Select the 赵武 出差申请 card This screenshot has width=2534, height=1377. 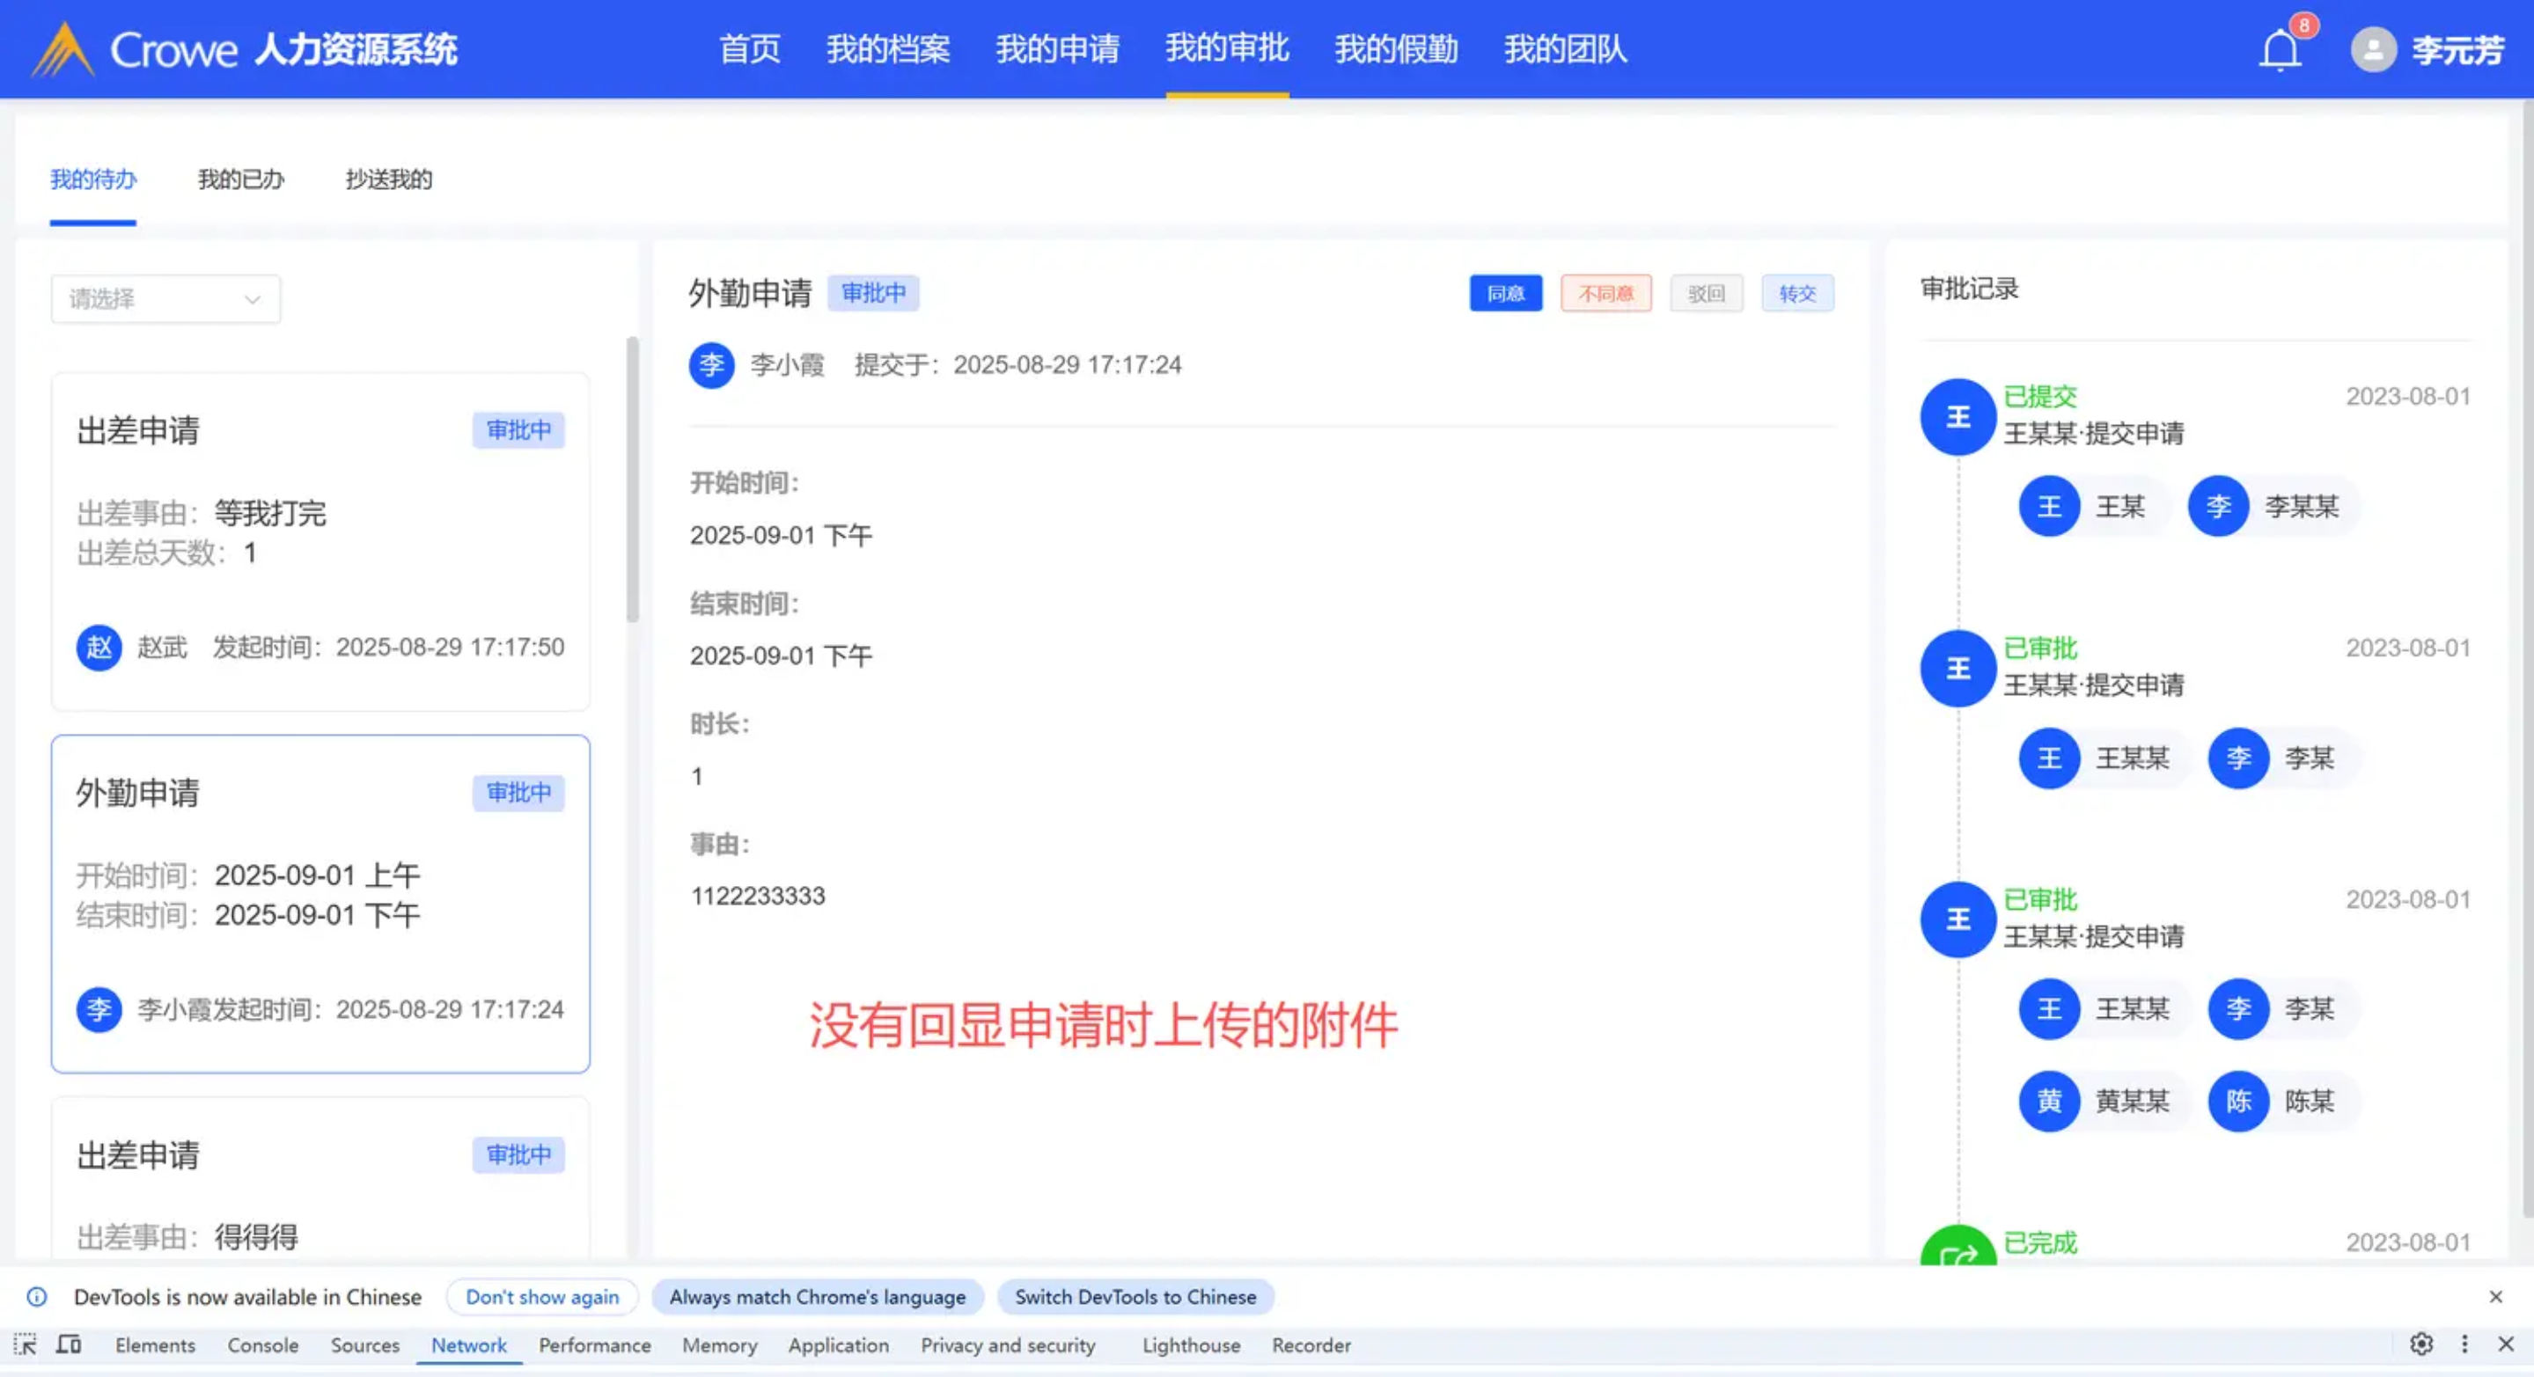point(320,541)
